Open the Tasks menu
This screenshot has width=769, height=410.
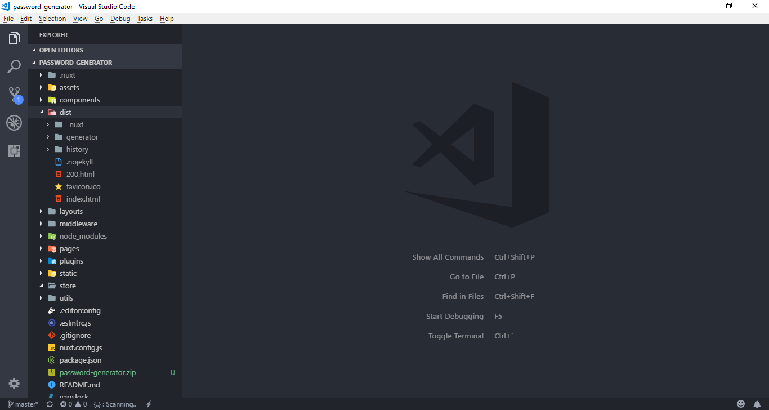pyautogui.click(x=145, y=19)
